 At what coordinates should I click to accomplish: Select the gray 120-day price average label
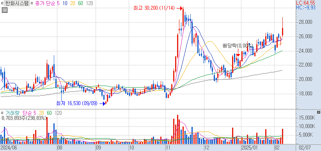[x=89, y=3]
